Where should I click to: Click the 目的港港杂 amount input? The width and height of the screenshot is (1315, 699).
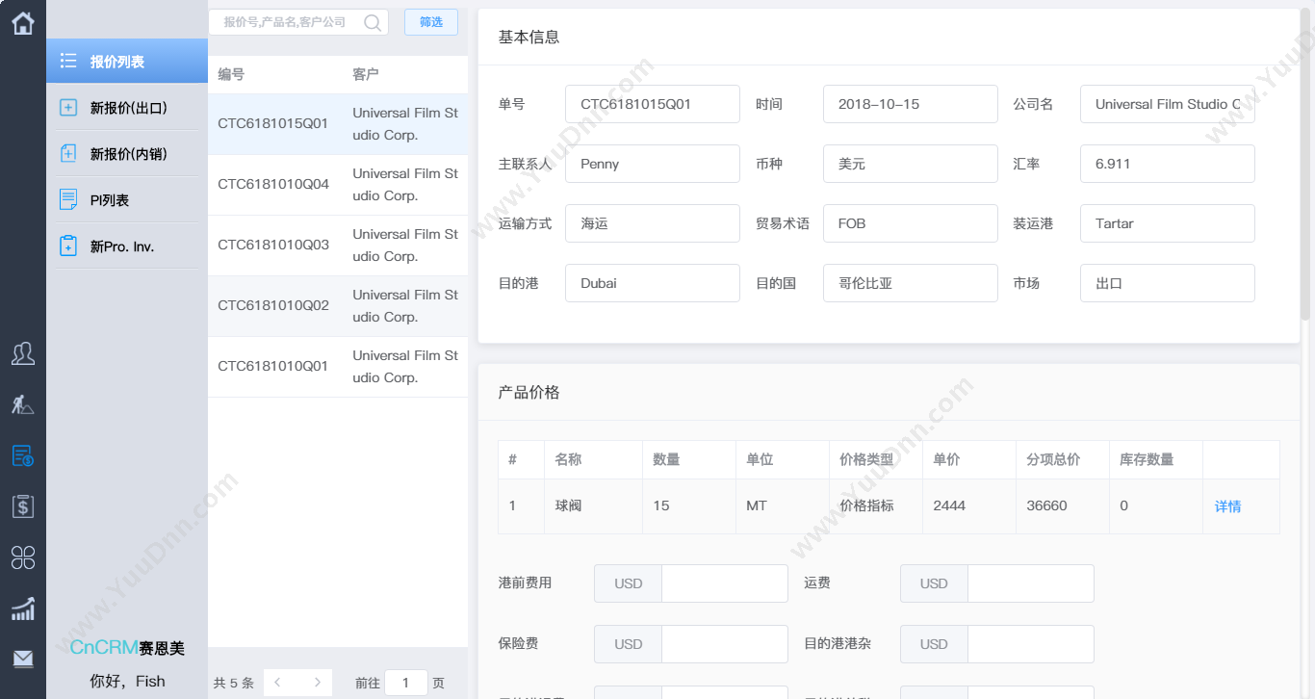(1031, 644)
